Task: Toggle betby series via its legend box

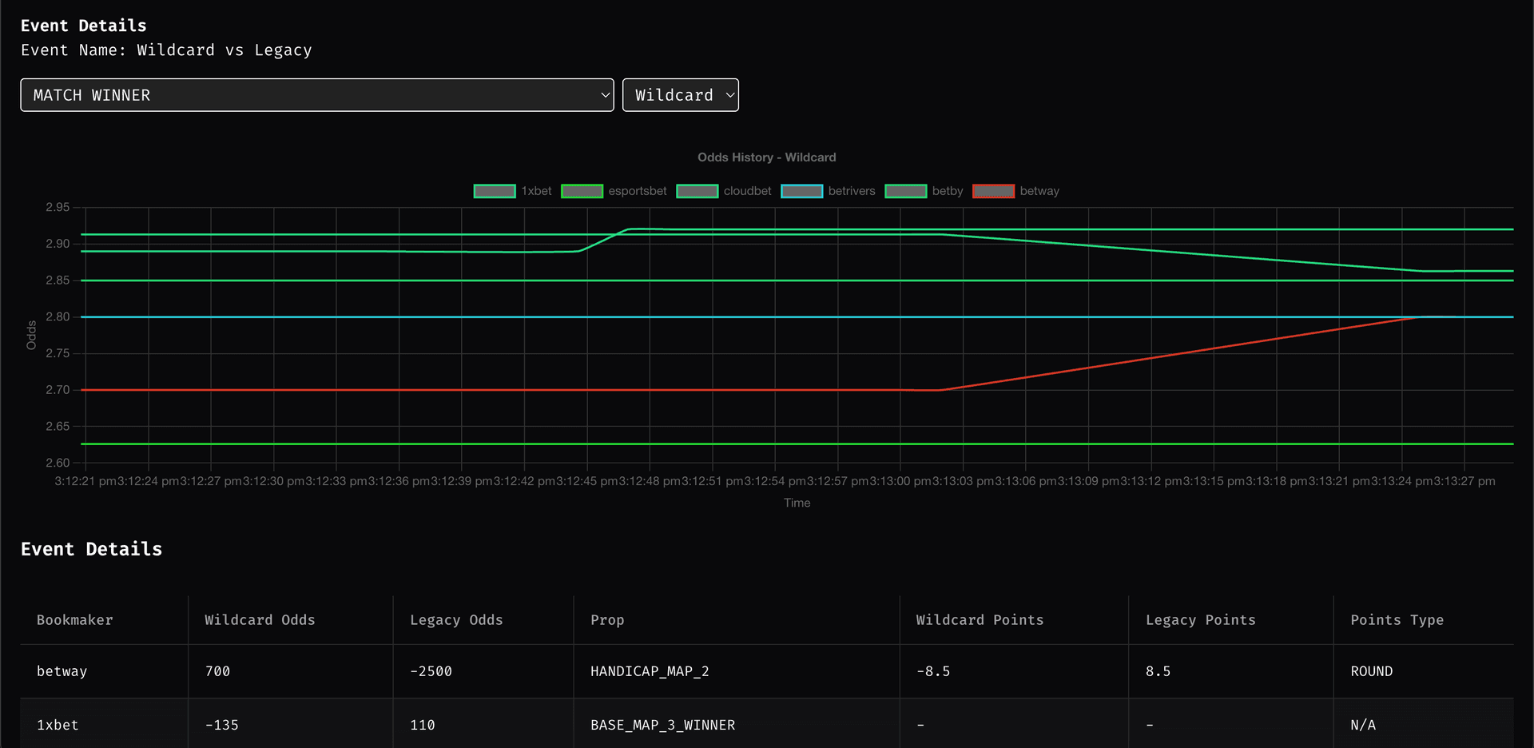Action: (905, 191)
